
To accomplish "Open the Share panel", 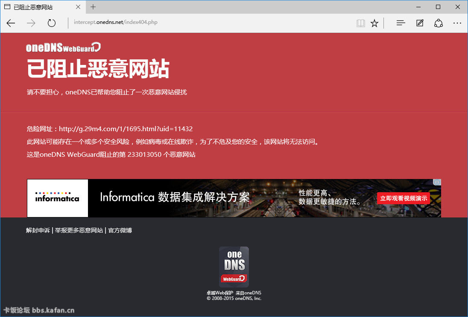I will (x=438, y=23).
